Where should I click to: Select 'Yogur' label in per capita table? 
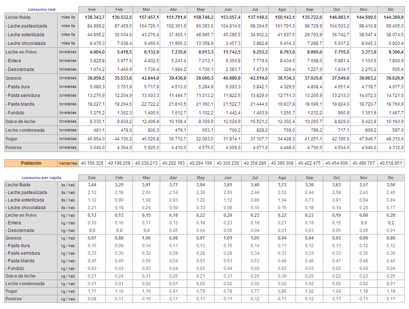click(11, 291)
